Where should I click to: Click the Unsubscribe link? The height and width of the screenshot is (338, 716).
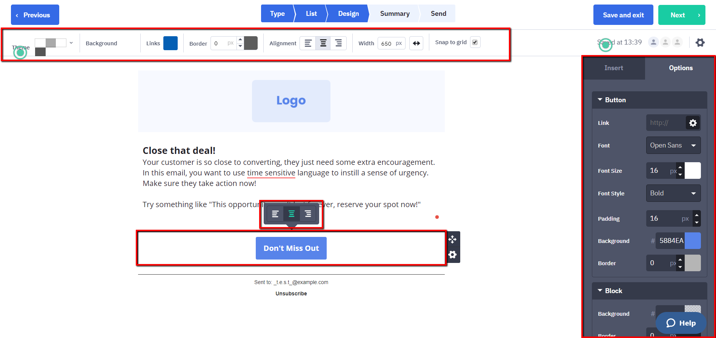pyautogui.click(x=291, y=293)
